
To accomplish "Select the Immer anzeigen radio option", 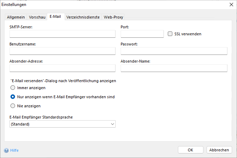I will [13, 88].
